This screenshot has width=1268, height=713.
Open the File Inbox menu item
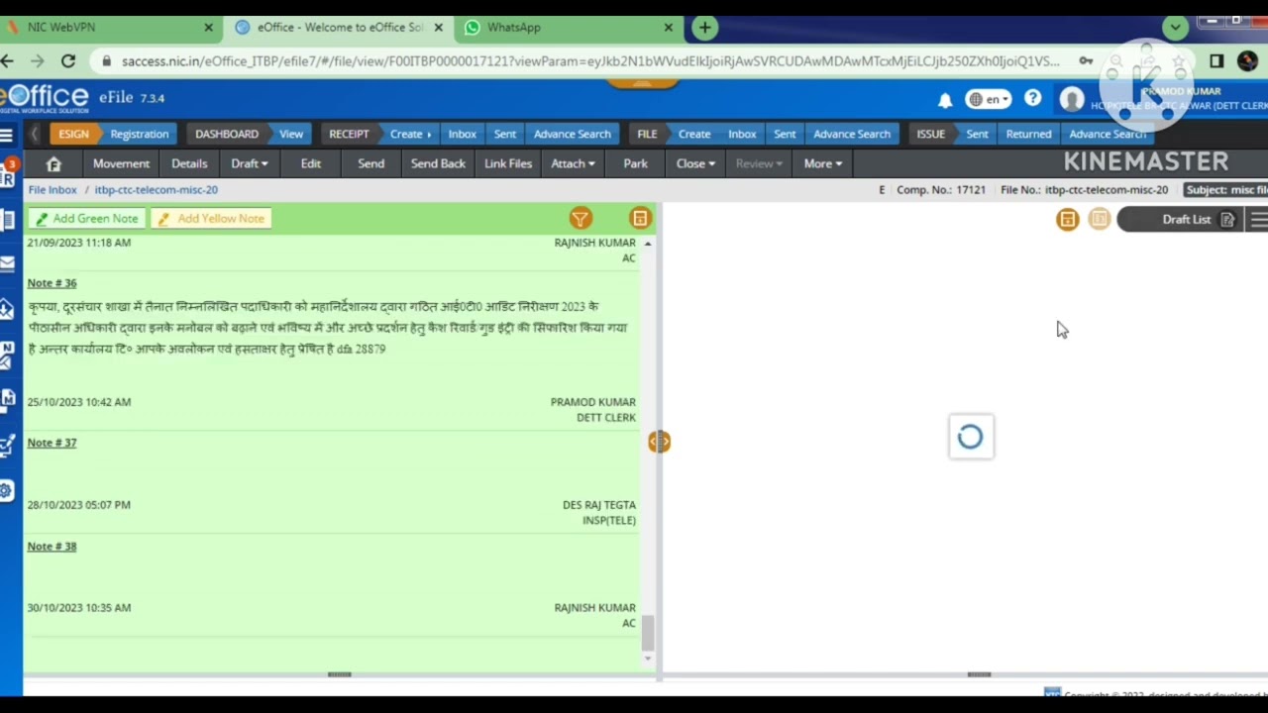tap(742, 134)
